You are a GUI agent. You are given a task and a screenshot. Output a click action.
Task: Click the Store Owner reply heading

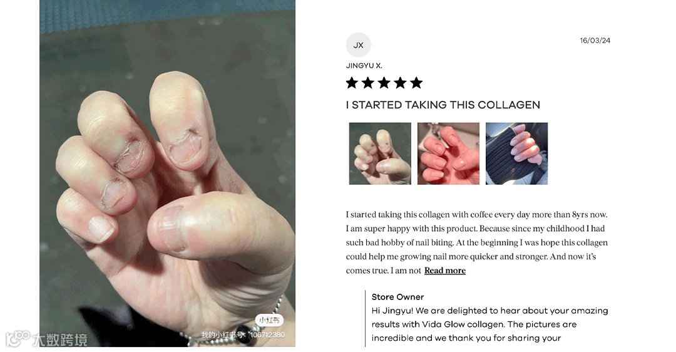tap(397, 297)
